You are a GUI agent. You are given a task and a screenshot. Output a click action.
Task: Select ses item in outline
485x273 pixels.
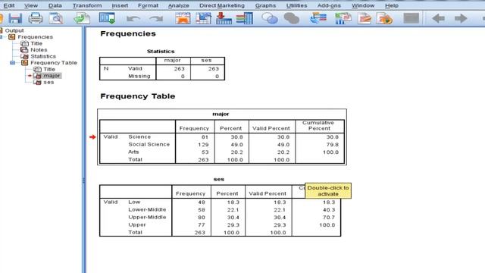pyautogui.click(x=48, y=82)
